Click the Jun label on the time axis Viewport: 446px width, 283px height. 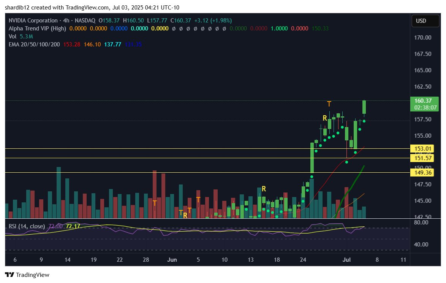point(172,260)
